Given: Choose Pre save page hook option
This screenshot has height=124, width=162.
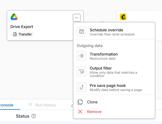Looking at the screenshot, I should click(x=114, y=87).
